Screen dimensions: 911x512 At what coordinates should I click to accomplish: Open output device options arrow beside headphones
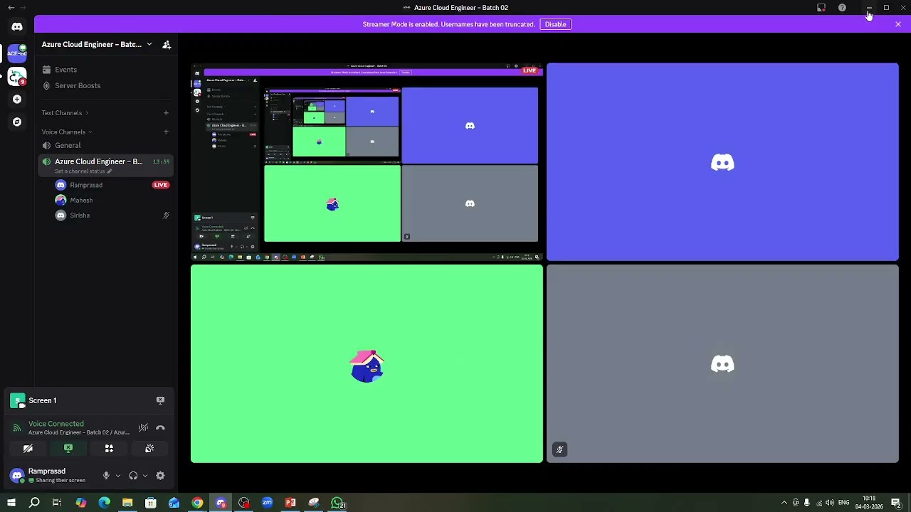(x=145, y=476)
